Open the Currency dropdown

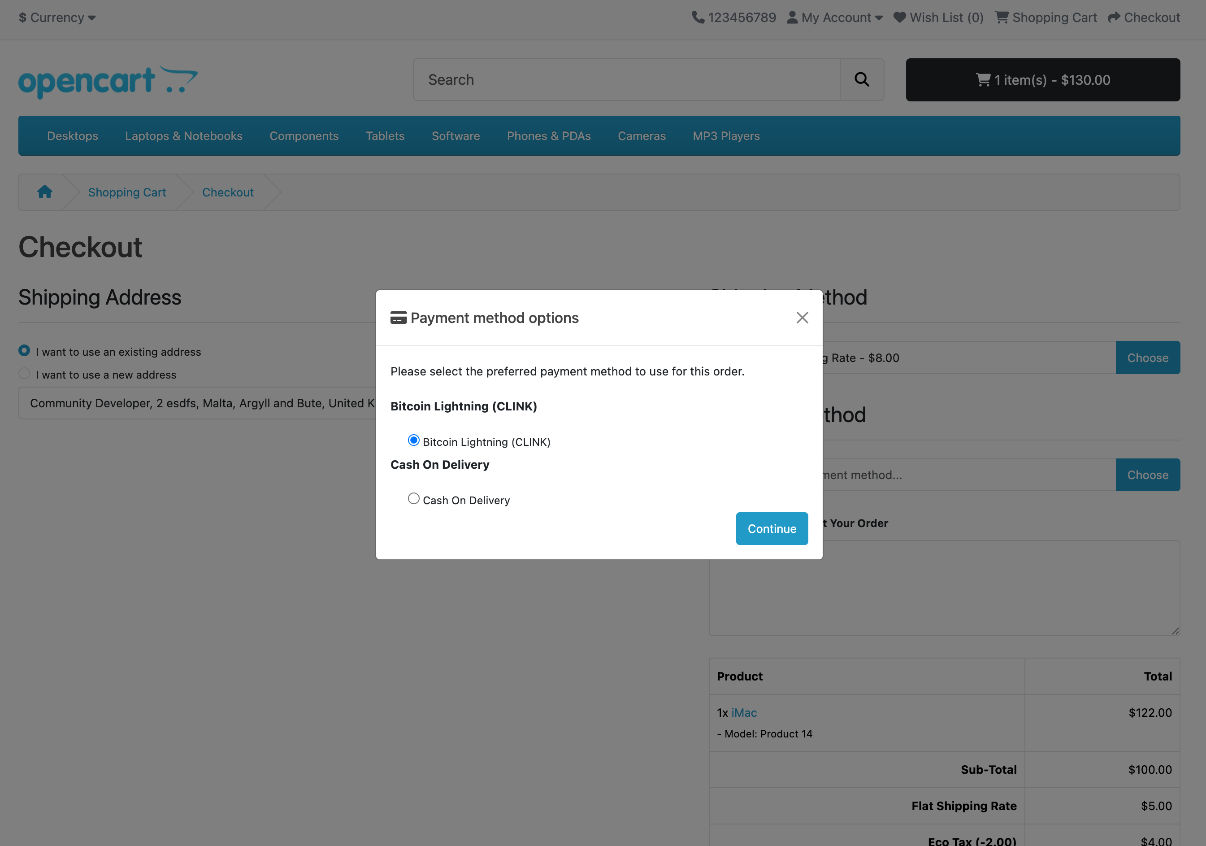click(x=57, y=17)
